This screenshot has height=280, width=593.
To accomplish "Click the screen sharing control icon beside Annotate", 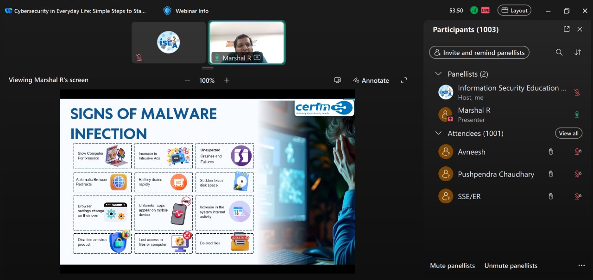I will (338, 80).
